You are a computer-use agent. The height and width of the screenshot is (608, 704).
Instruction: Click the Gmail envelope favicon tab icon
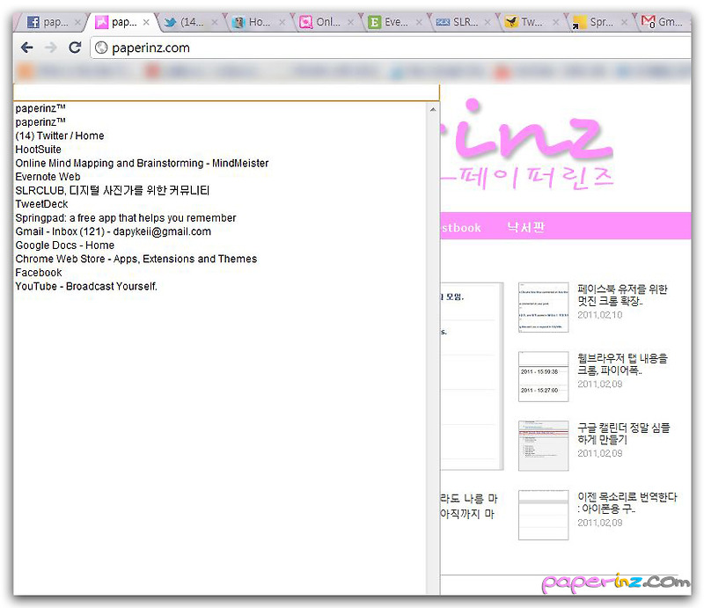pyautogui.click(x=648, y=21)
